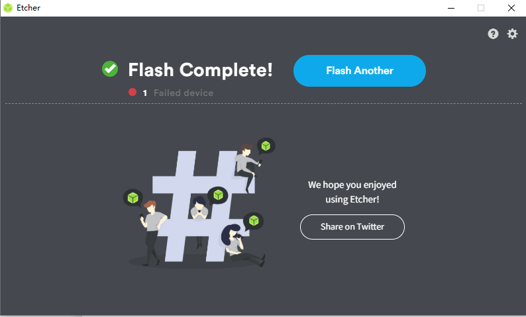The height and width of the screenshot is (317, 526).
Task: Click the green cube bubble beside standing man
Action: [133, 198]
